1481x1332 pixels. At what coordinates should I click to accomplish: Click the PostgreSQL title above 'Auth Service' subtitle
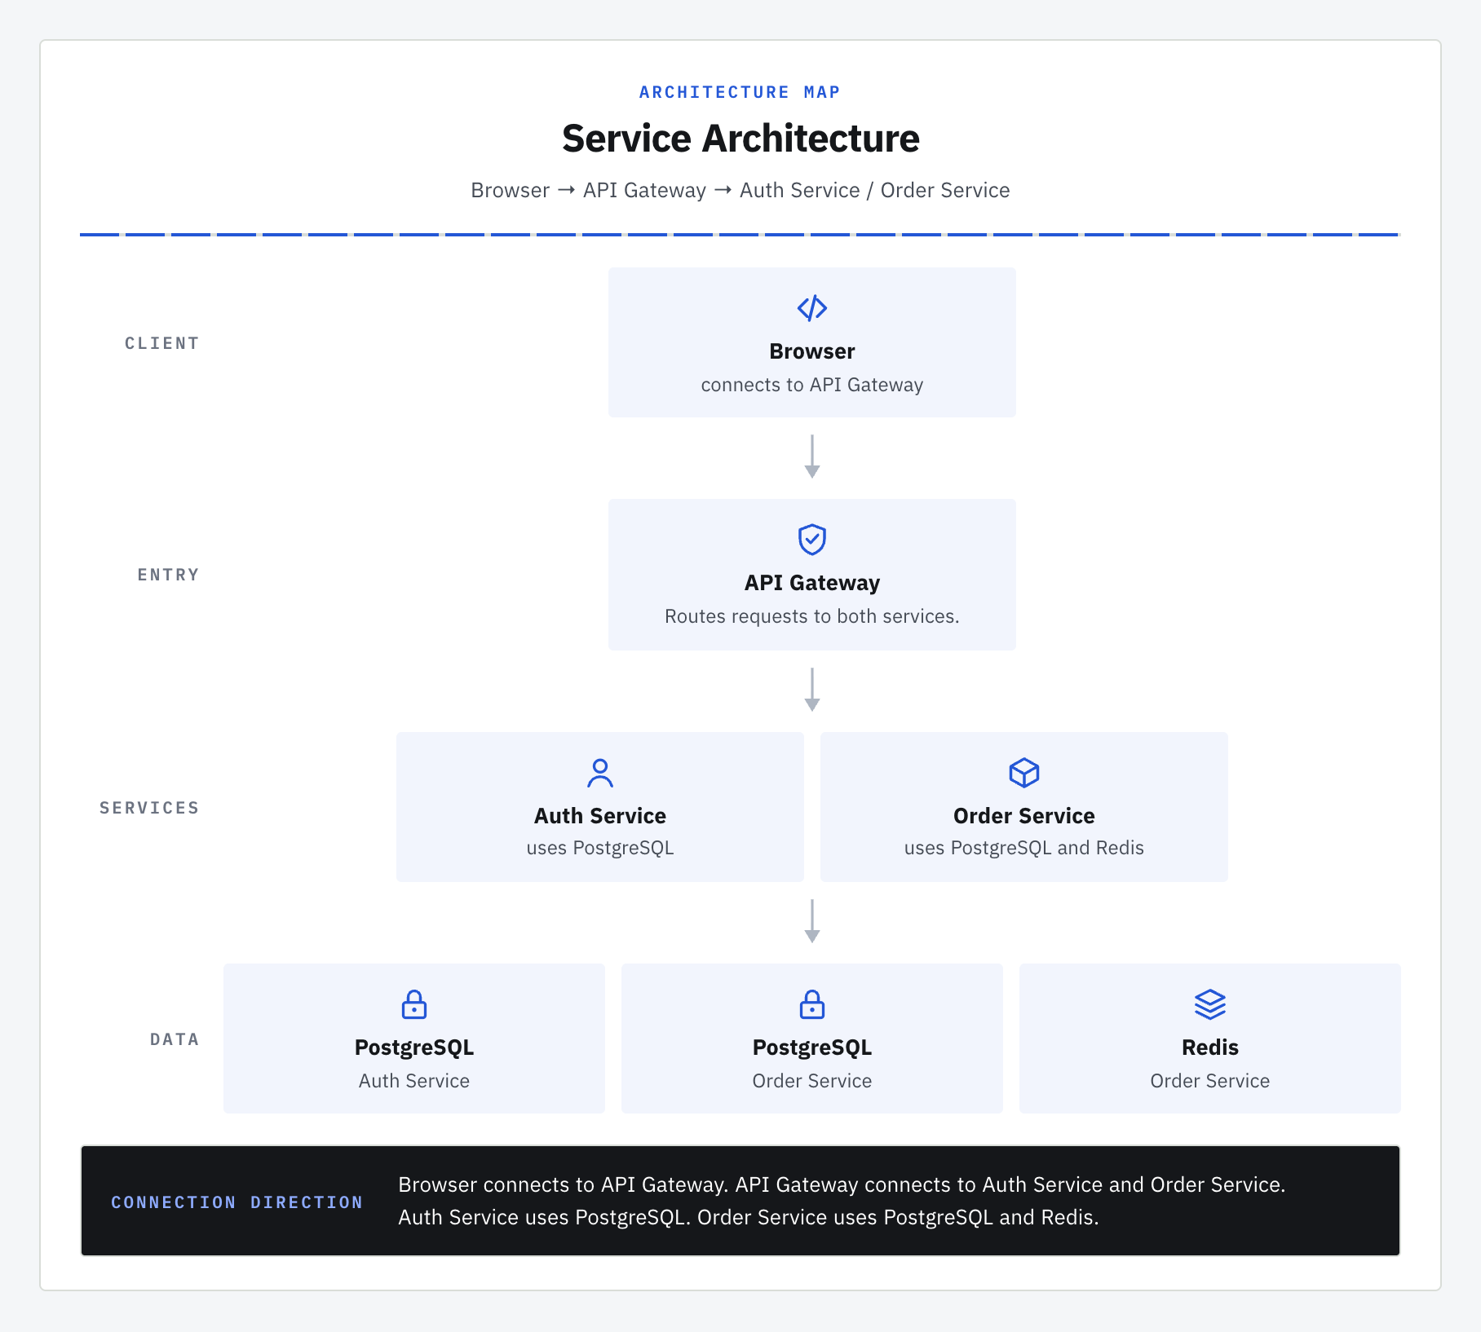click(x=414, y=1048)
